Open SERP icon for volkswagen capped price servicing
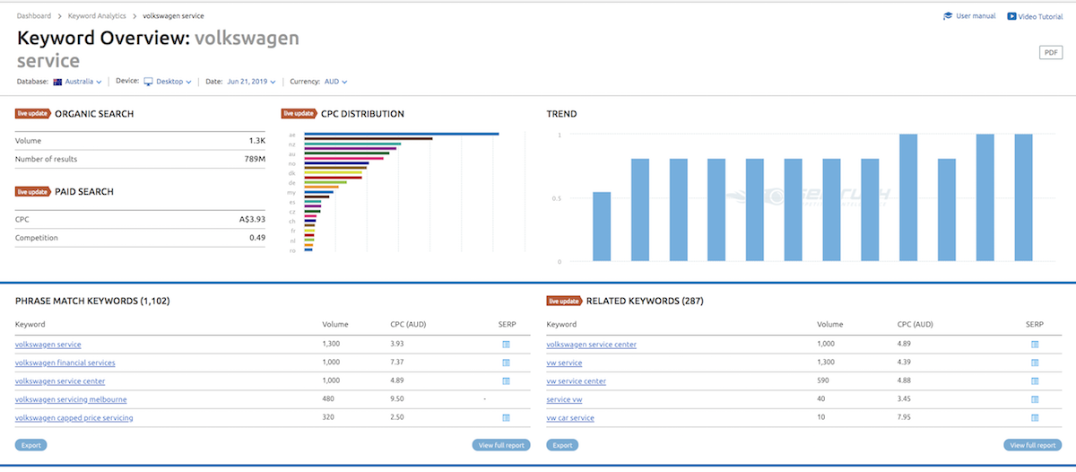 click(506, 418)
